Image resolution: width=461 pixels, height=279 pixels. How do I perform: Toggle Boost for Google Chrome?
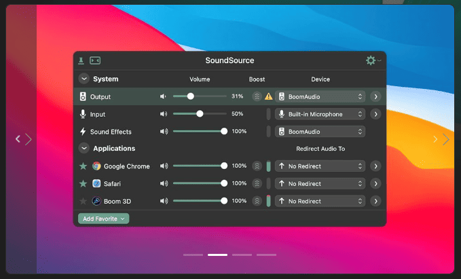(257, 166)
